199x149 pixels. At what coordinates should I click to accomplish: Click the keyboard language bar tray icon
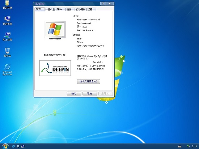tap(179, 146)
